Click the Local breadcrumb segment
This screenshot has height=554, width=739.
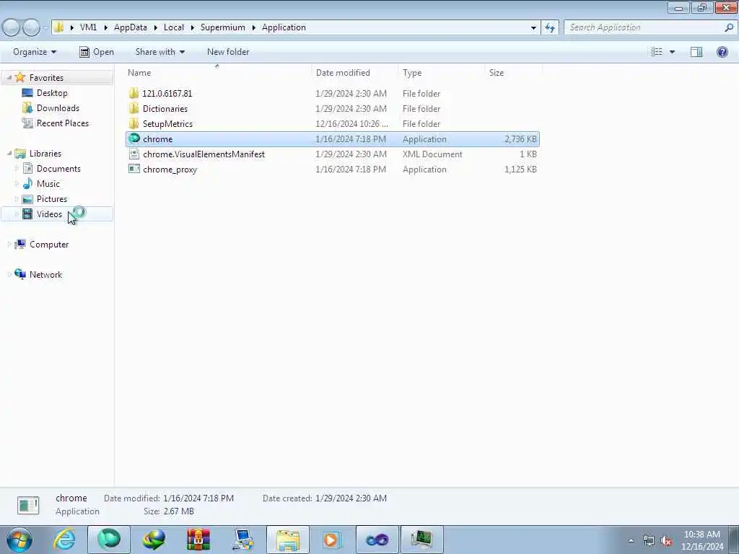point(173,27)
